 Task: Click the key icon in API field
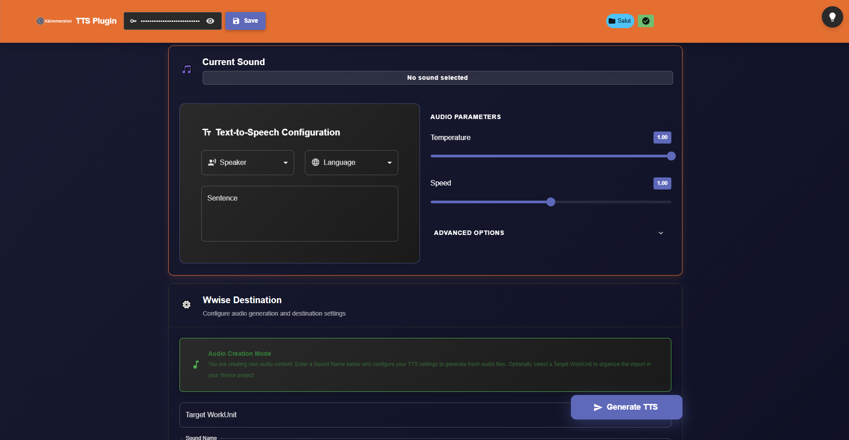tap(133, 21)
